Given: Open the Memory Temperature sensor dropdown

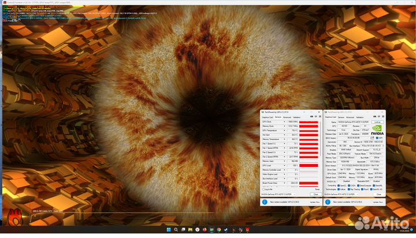Looking at the screenshot, I should (285, 139).
